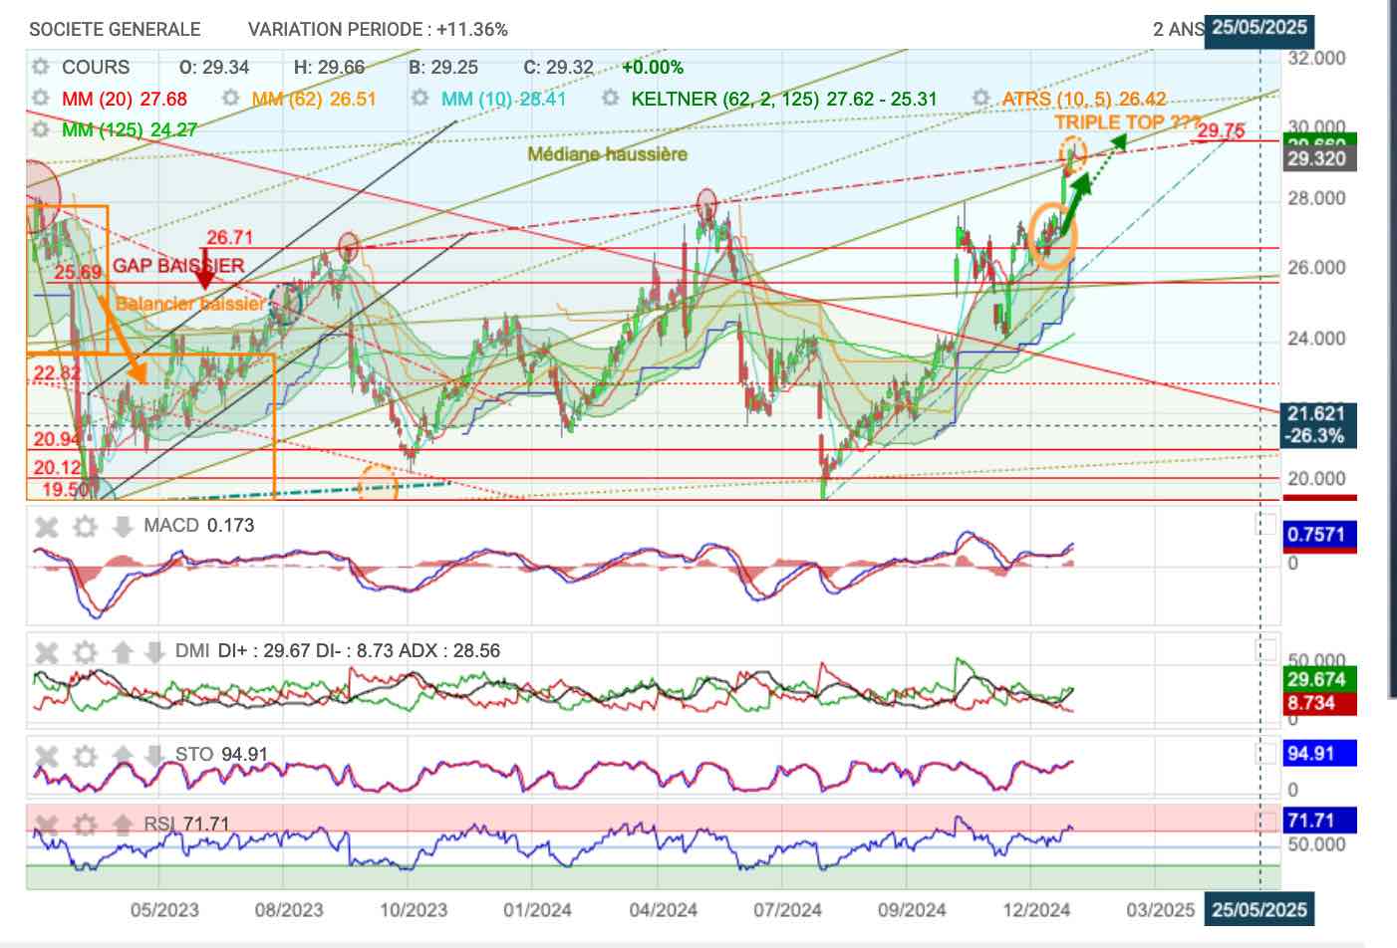Open the ATRS indicator settings gear

[x=980, y=98]
